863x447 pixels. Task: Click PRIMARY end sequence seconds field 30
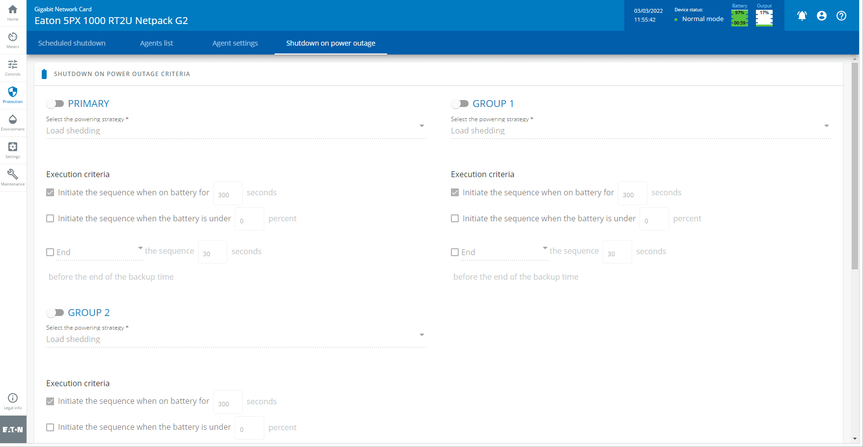(x=212, y=252)
